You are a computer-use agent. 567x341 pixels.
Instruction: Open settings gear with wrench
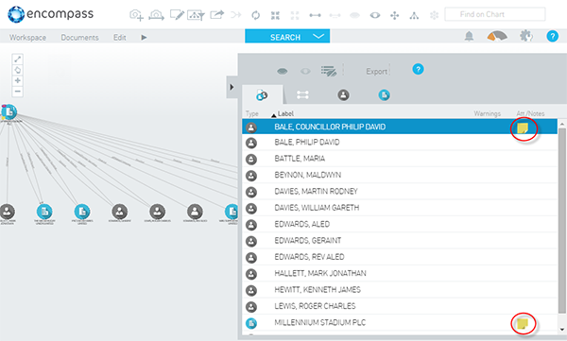[526, 36]
